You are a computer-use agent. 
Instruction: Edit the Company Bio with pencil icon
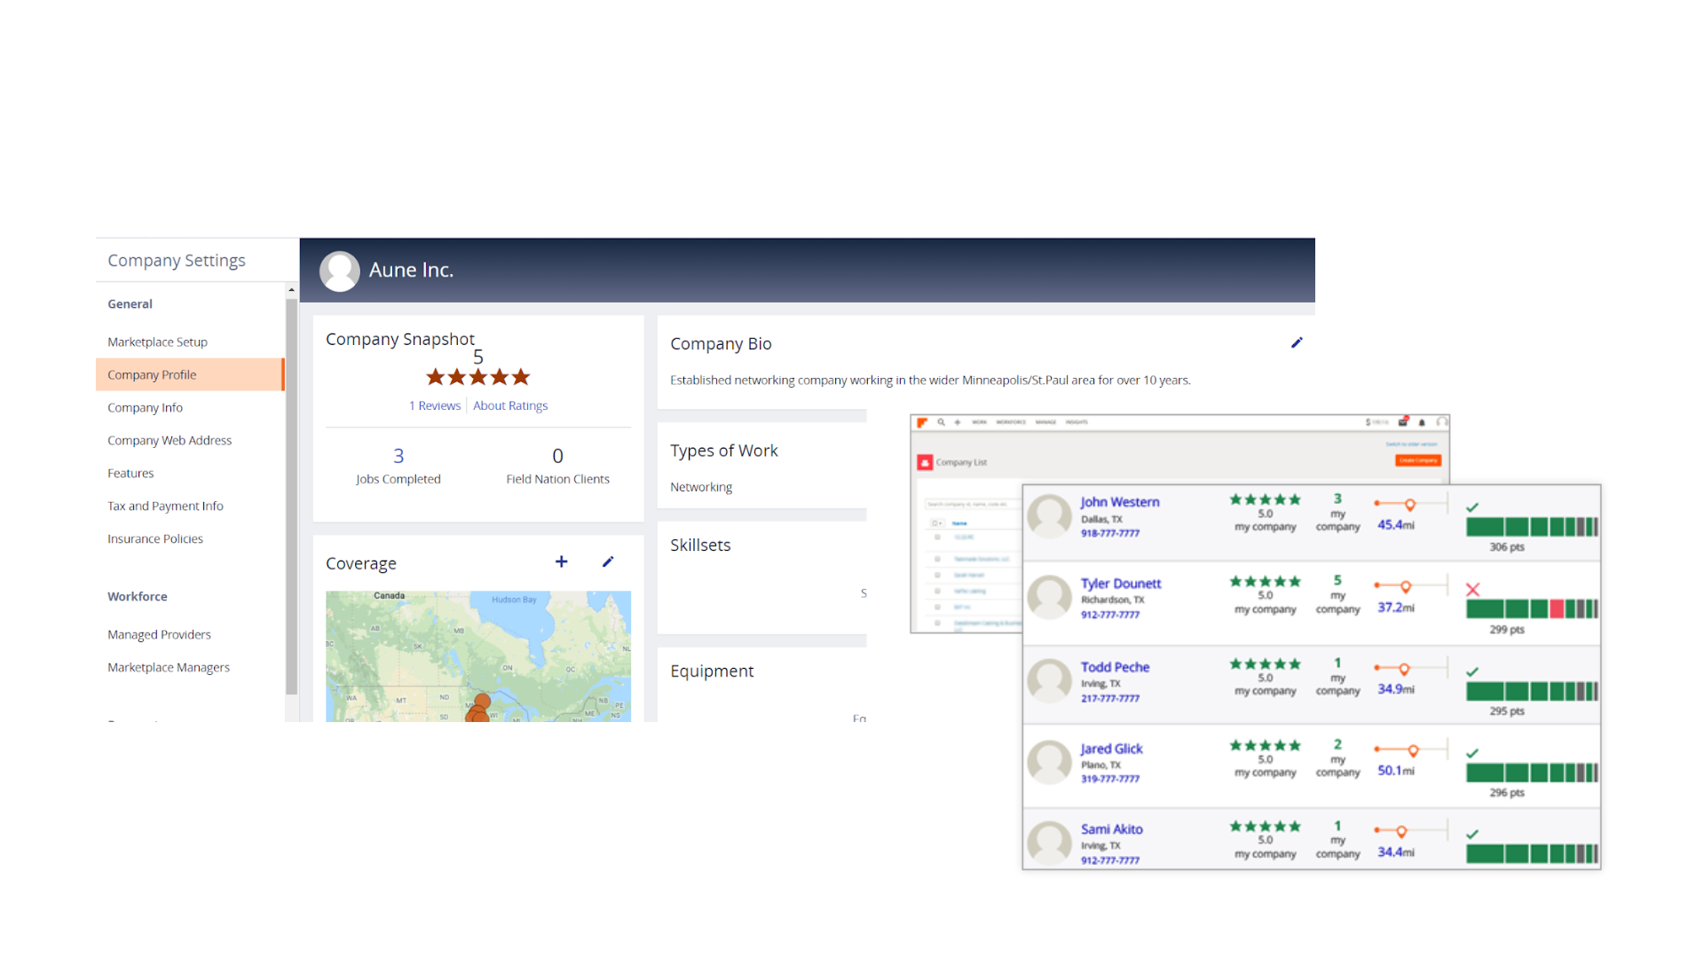coord(1297,342)
